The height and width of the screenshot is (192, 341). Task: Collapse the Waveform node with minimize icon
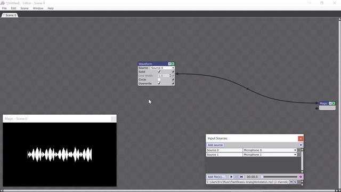(169, 64)
